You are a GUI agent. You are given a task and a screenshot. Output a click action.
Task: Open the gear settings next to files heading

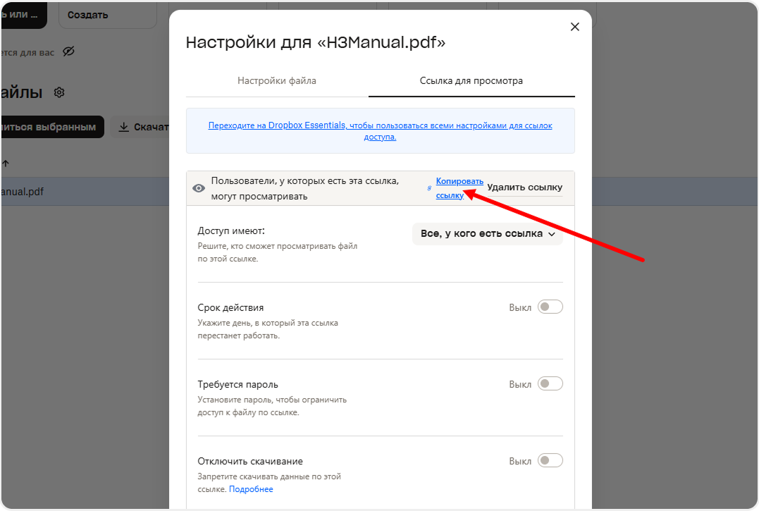pos(59,92)
